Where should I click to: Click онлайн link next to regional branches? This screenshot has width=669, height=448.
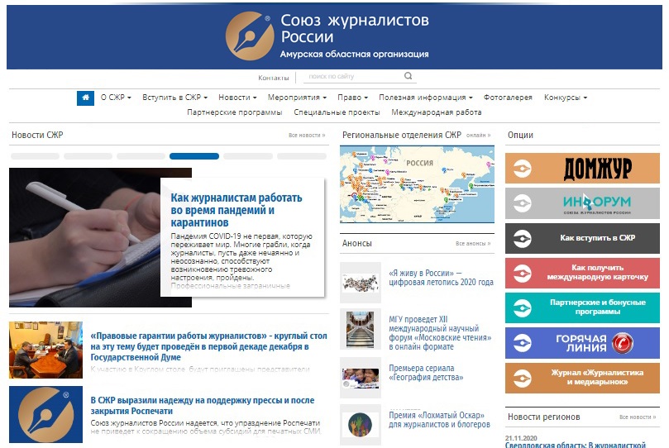point(478,135)
